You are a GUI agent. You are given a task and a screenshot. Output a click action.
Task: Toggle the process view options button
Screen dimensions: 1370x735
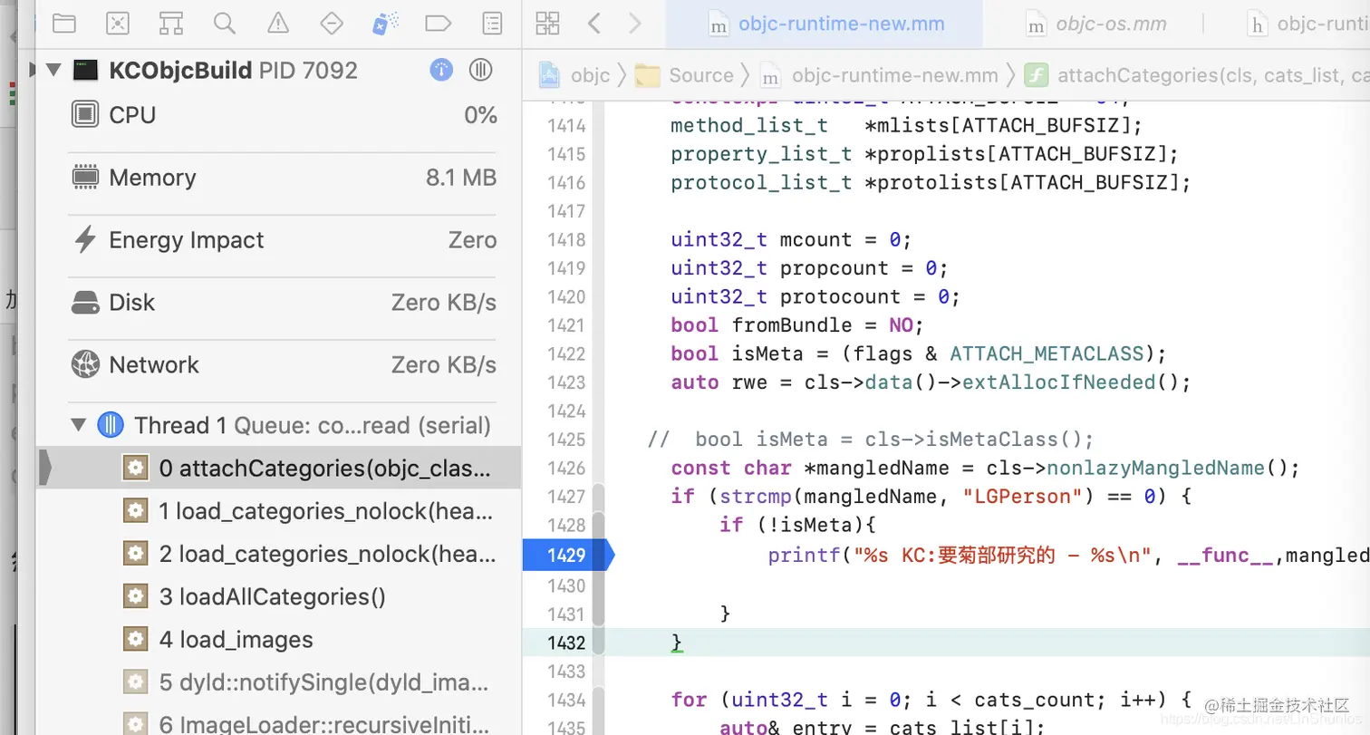pos(480,70)
